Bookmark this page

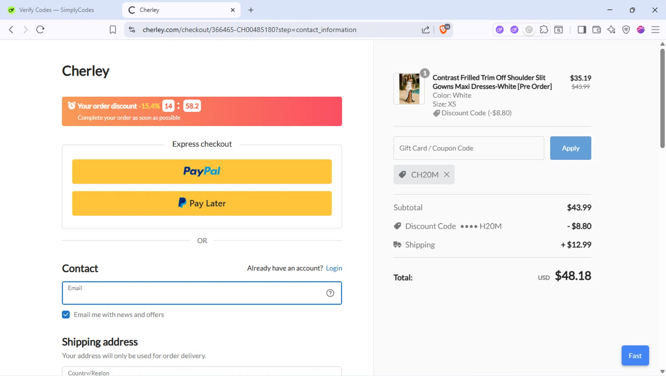pyautogui.click(x=113, y=30)
